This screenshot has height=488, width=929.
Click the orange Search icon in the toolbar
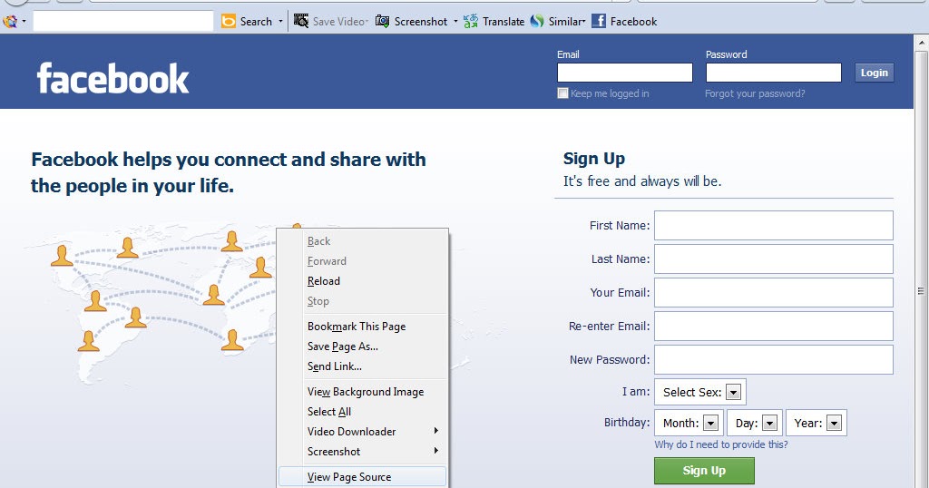click(x=228, y=22)
